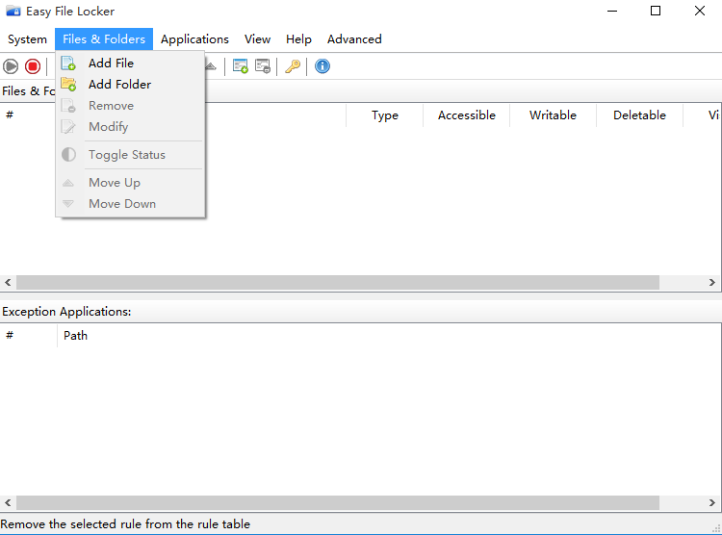Click the Add Folder menu icon
The height and width of the screenshot is (535, 722).
[x=68, y=85]
